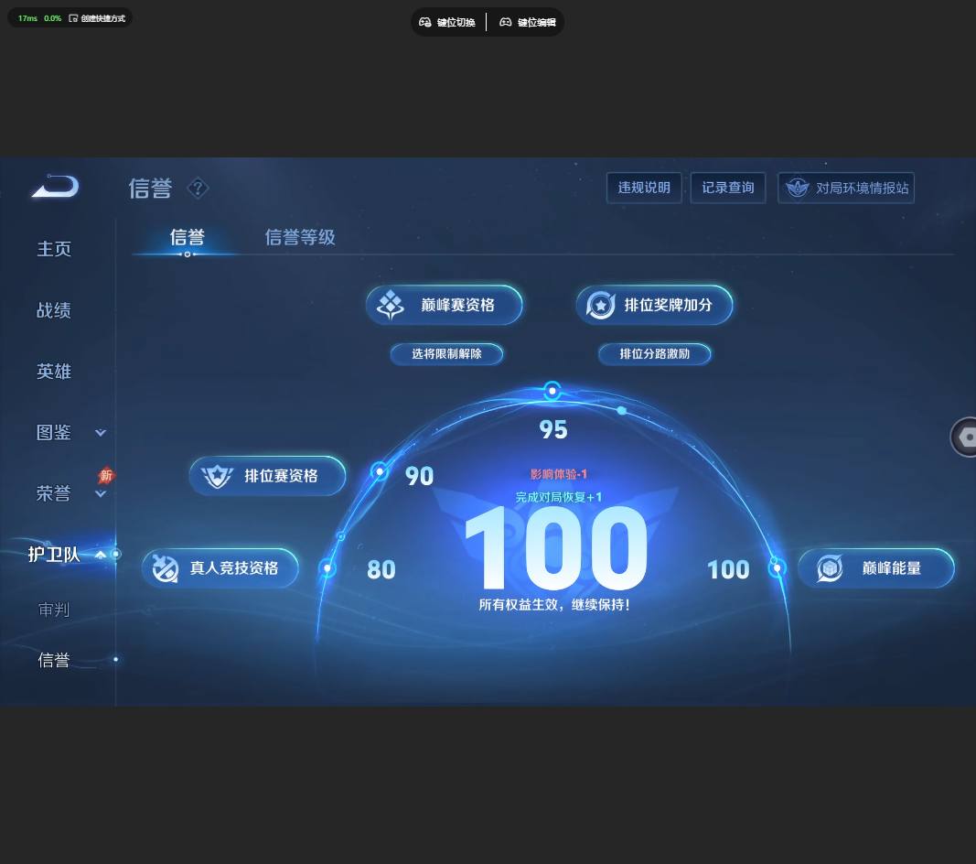The width and height of the screenshot is (976, 864).
Task: Click the 真人竞技资格 sword icon
Action: pos(166,568)
